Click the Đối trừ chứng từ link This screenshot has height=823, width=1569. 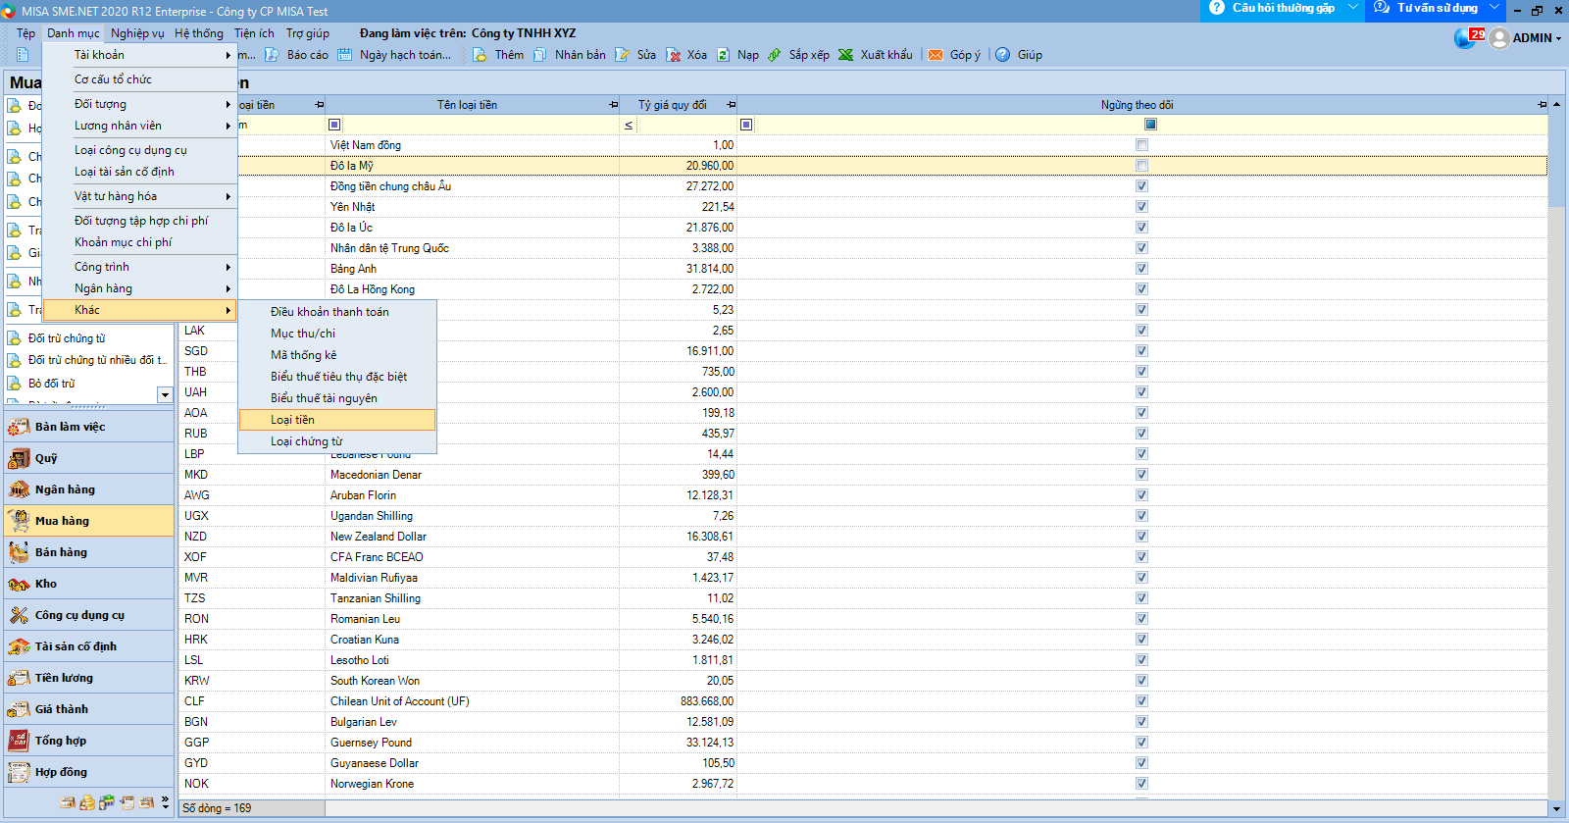[x=67, y=338]
